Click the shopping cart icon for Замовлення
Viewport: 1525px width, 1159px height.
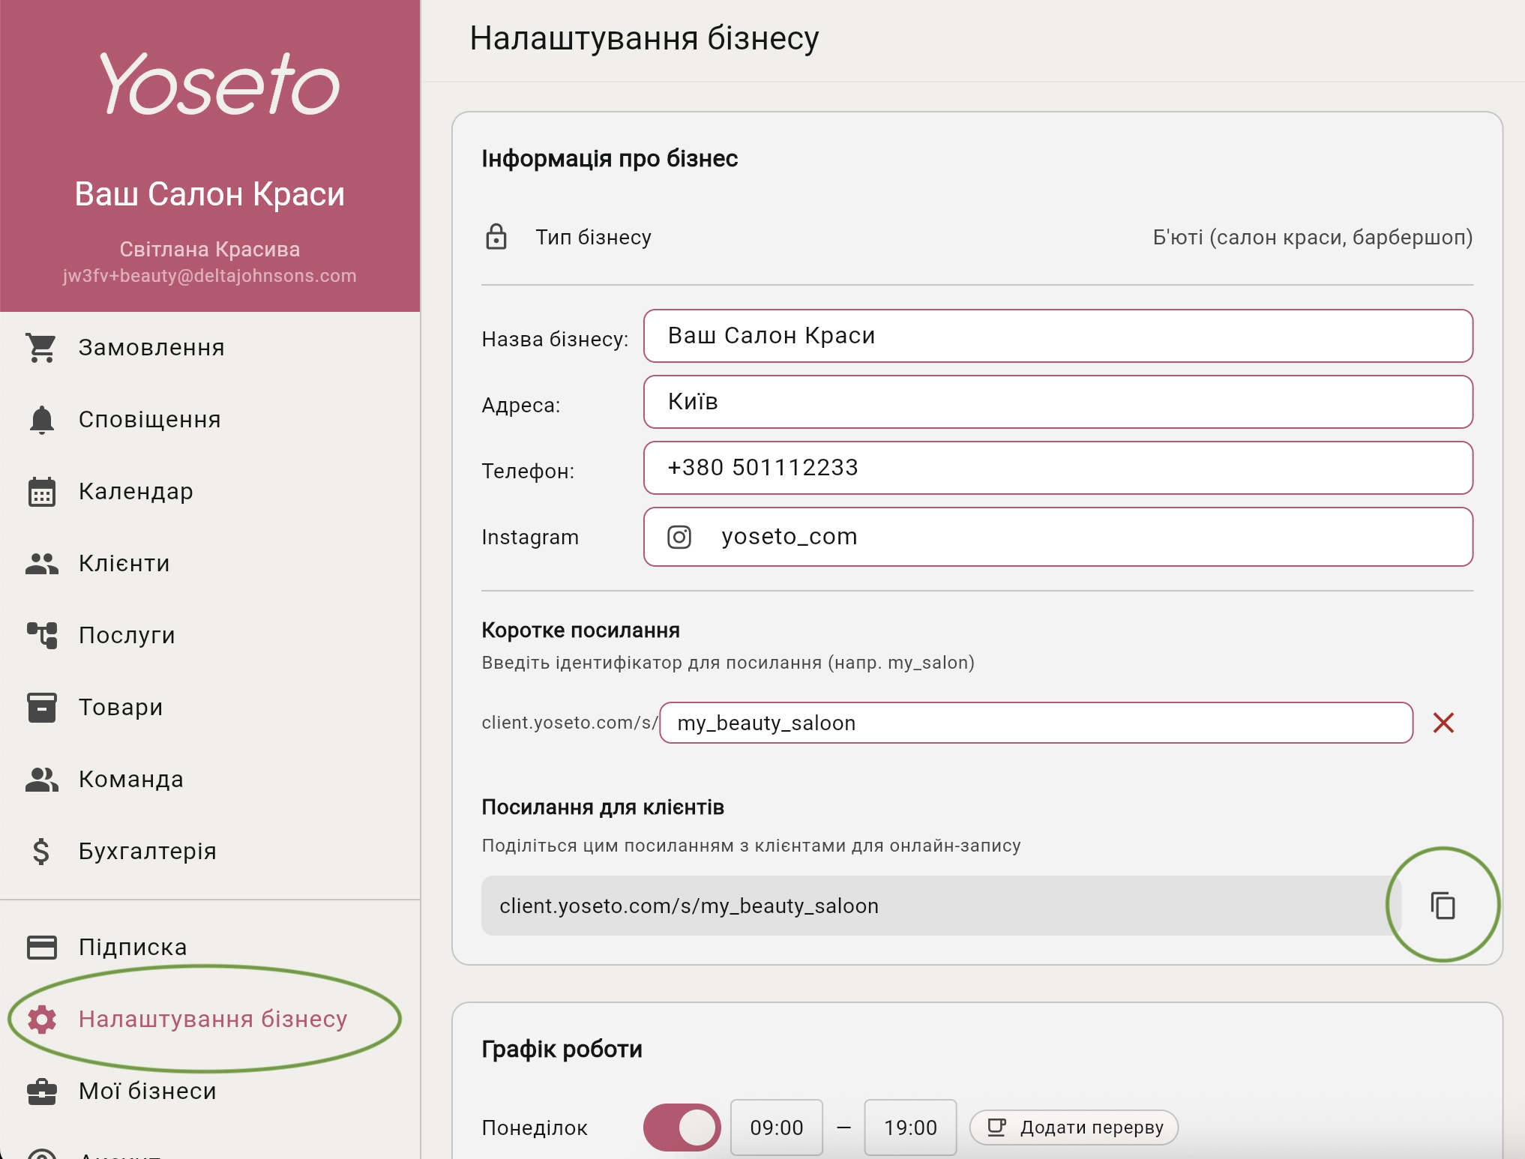tap(41, 348)
